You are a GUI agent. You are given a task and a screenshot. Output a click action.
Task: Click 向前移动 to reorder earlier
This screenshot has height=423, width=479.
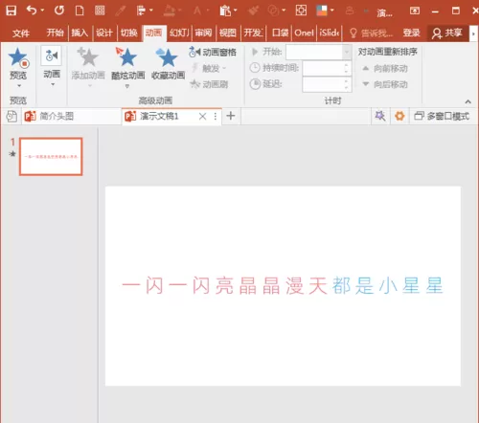coord(385,68)
